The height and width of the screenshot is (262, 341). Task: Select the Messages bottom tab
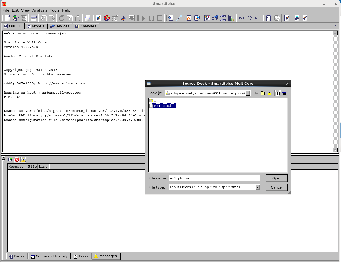pyautogui.click(x=106, y=256)
